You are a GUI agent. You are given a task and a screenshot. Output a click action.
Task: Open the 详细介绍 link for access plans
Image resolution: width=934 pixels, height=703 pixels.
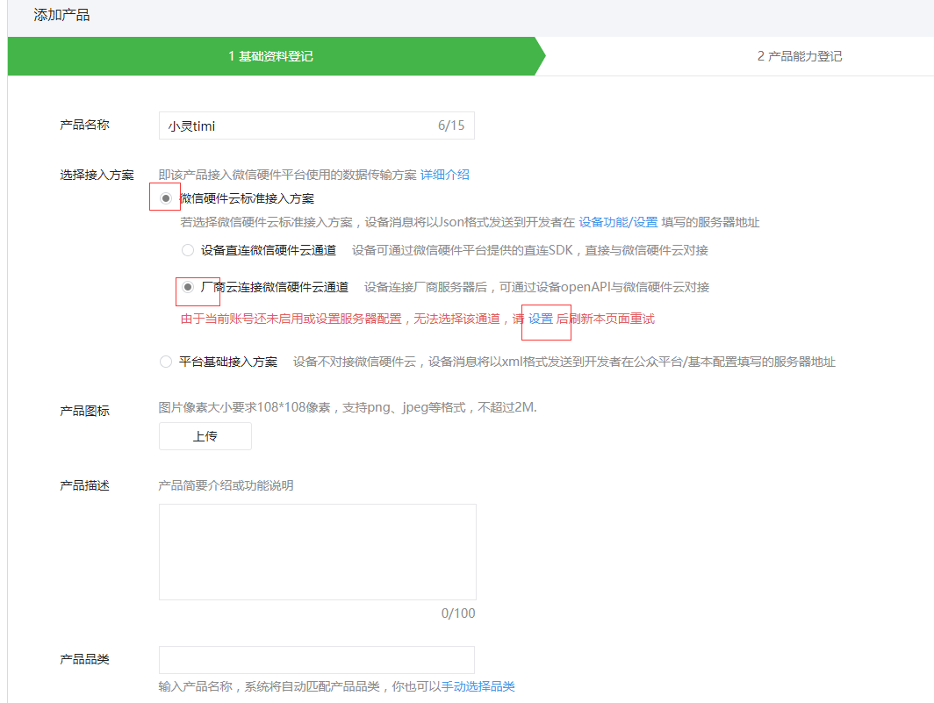click(445, 175)
